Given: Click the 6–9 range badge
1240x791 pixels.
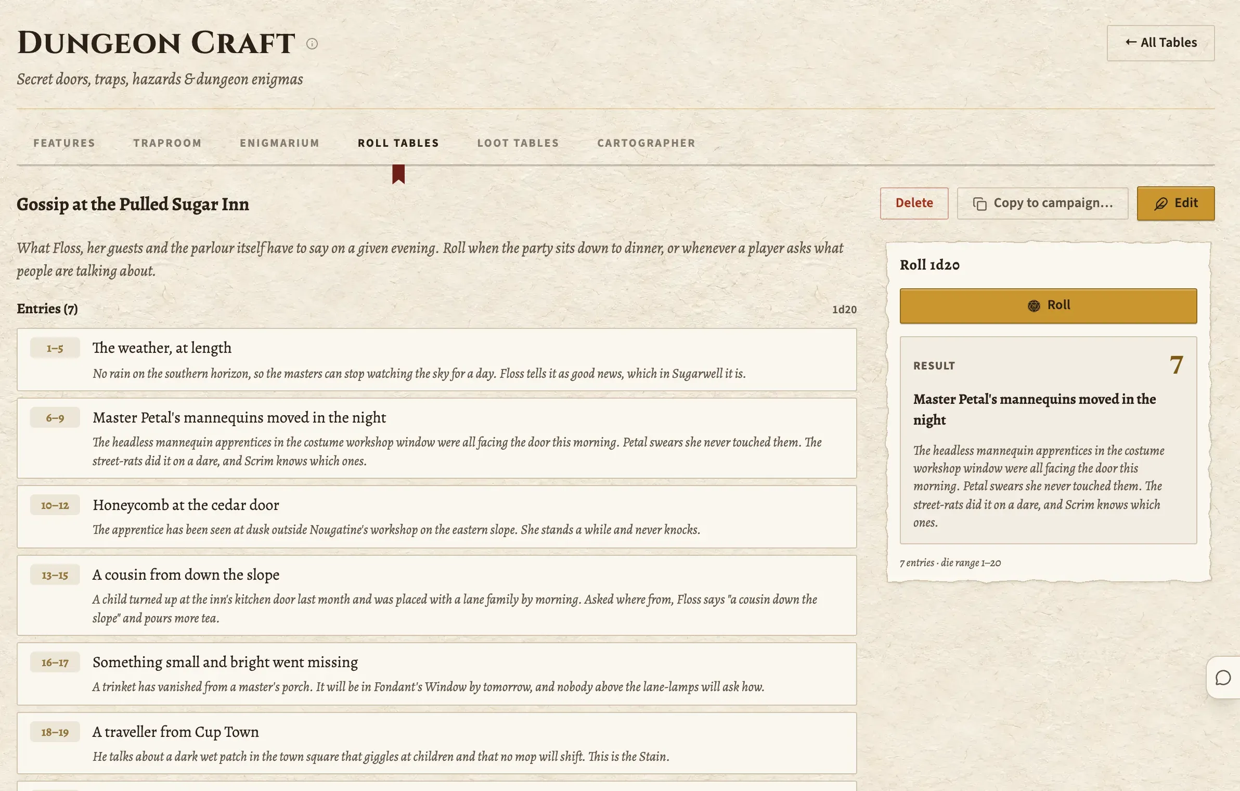Looking at the screenshot, I should coord(55,418).
